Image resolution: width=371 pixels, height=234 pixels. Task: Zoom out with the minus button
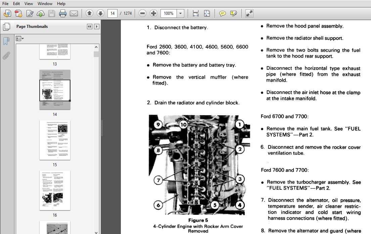point(142,13)
